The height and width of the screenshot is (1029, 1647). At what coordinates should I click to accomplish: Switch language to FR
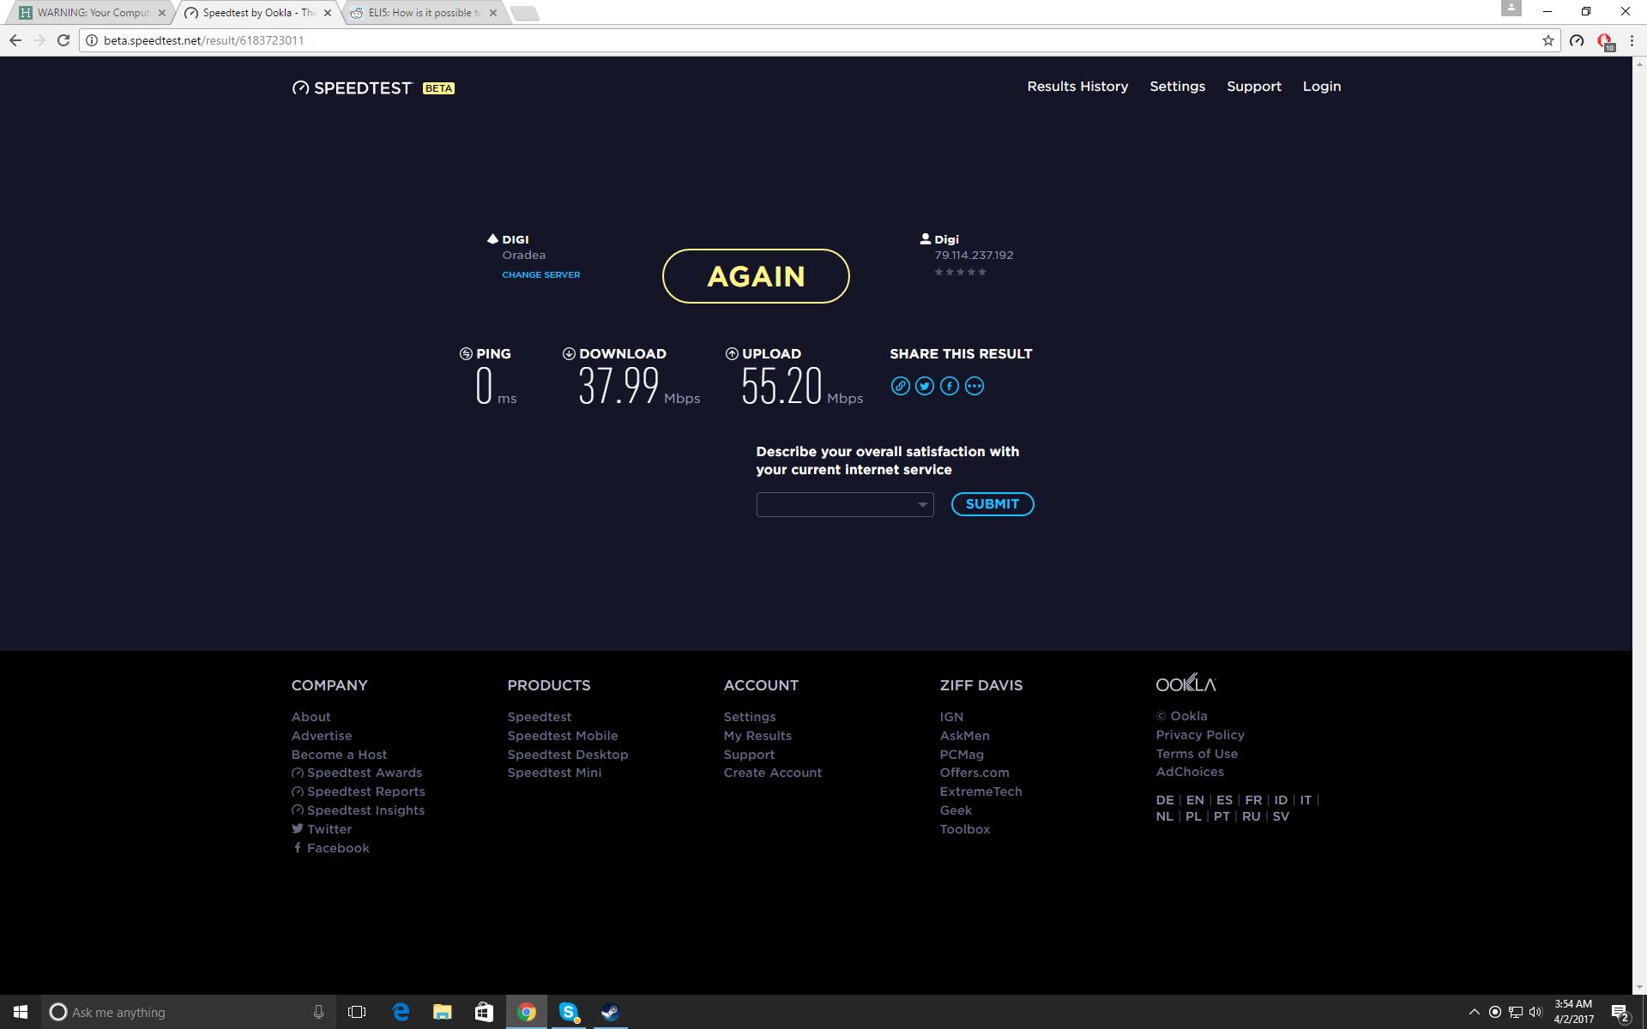pos(1253,800)
